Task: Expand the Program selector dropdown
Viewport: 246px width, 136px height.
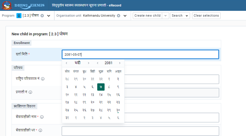Action: [48, 16]
